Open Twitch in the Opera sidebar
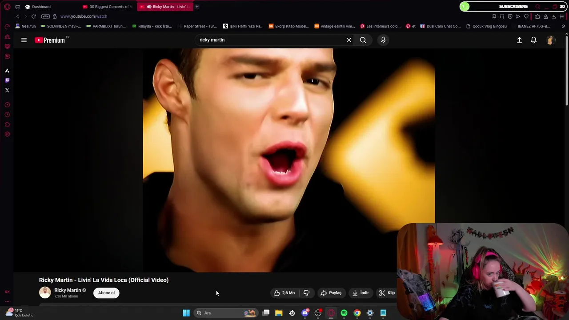569x320 pixels. click(x=7, y=80)
